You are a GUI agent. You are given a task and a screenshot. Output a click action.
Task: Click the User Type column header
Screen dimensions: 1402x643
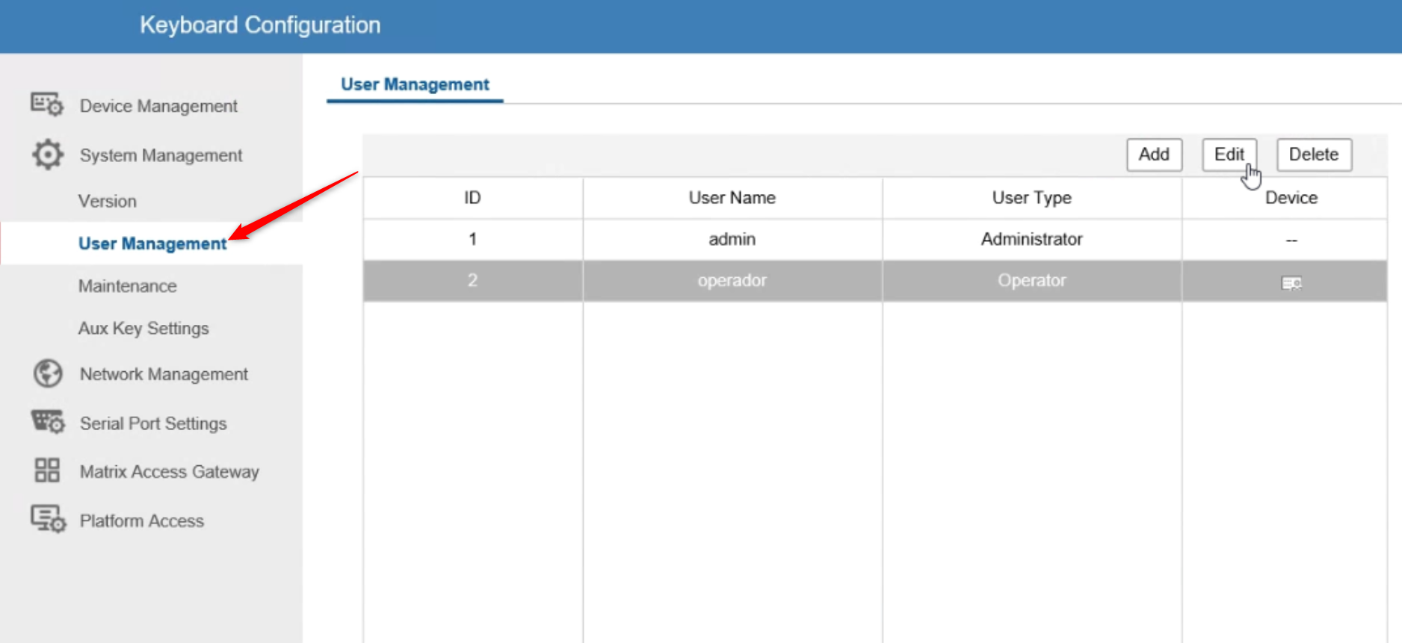tap(1032, 198)
